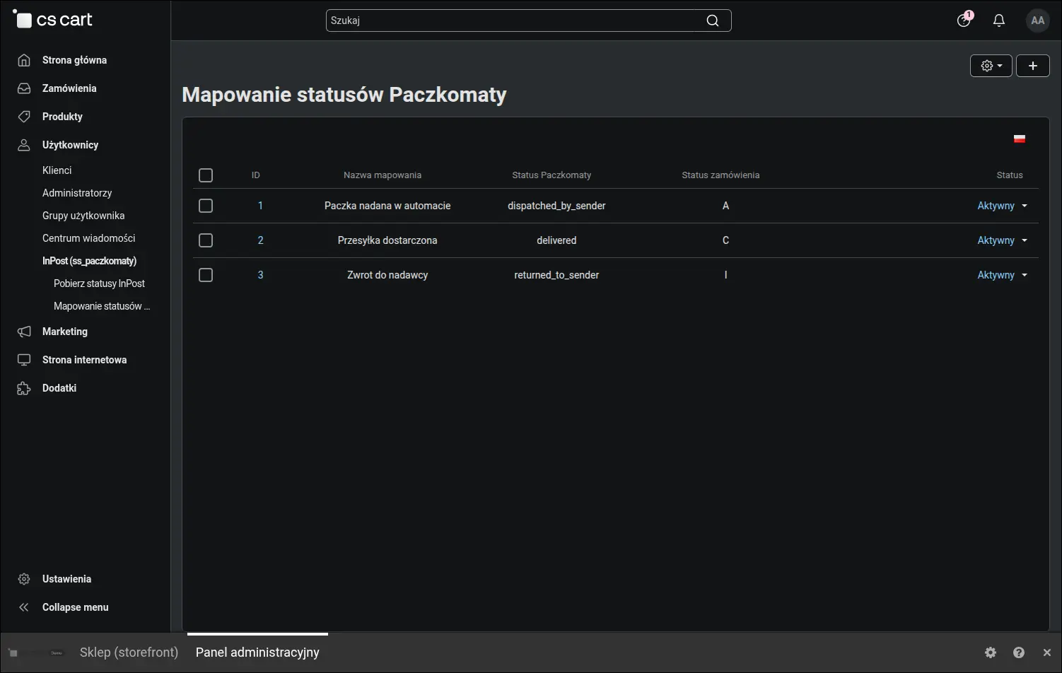
Task: Open the Marketing menu
Action: pos(65,332)
